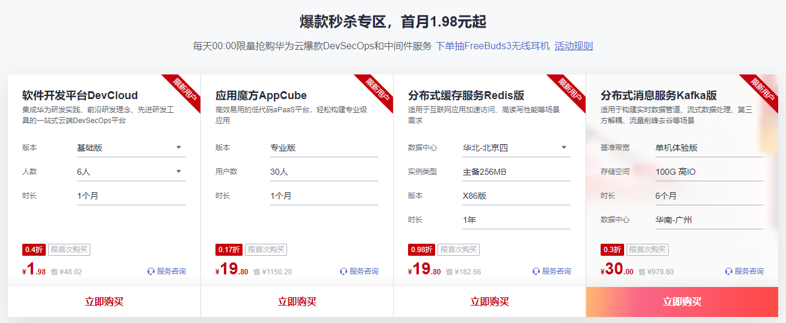Click headset icon in AppCube card

pyautogui.click(x=344, y=271)
